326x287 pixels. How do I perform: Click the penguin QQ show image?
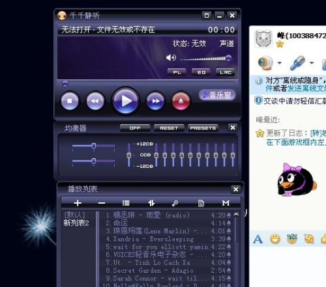pyautogui.click(x=297, y=180)
